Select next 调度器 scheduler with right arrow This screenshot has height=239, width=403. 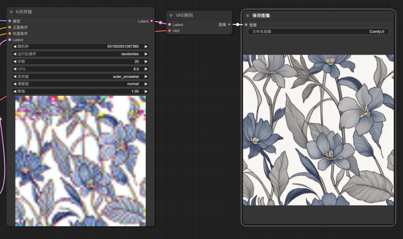coord(146,84)
